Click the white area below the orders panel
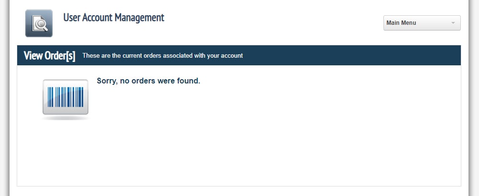Image resolution: width=479 pixels, height=196 pixels. [239, 191]
